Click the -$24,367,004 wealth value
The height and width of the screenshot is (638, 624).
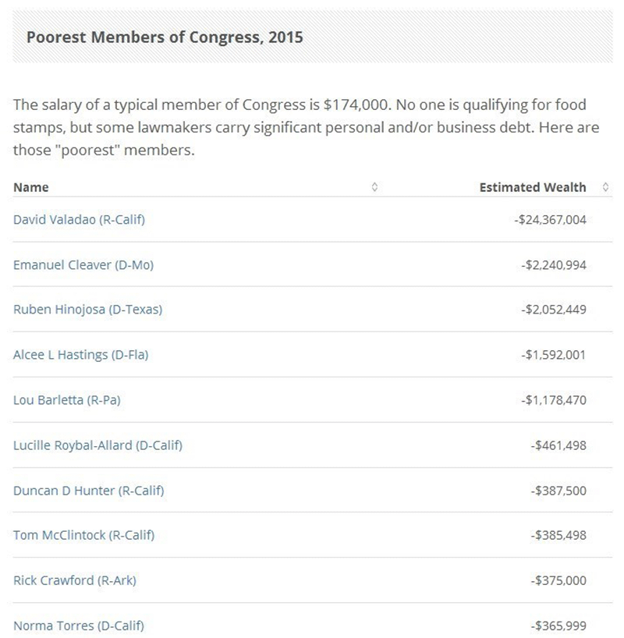coord(550,220)
